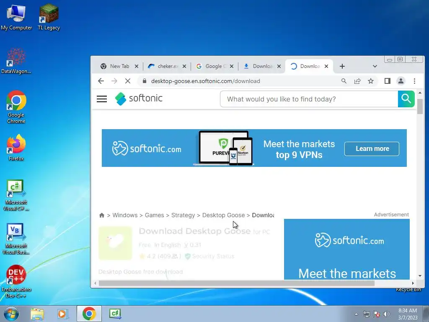Launch TL Legacy desktop shortcut
Viewport: 429px width, 322px height.
click(49, 17)
